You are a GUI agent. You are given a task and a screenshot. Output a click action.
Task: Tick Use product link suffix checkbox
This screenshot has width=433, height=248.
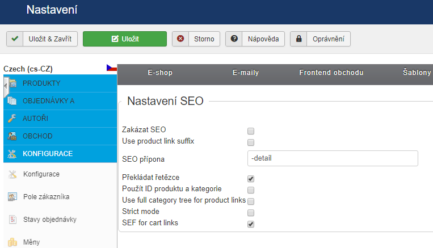(x=251, y=142)
